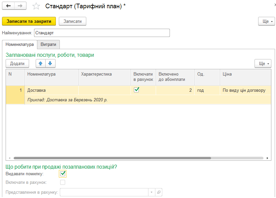Click the example text 'Приклад: Доставка за Березень 2020 р.'
The height and width of the screenshot is (198, 276).
point(67,100)
